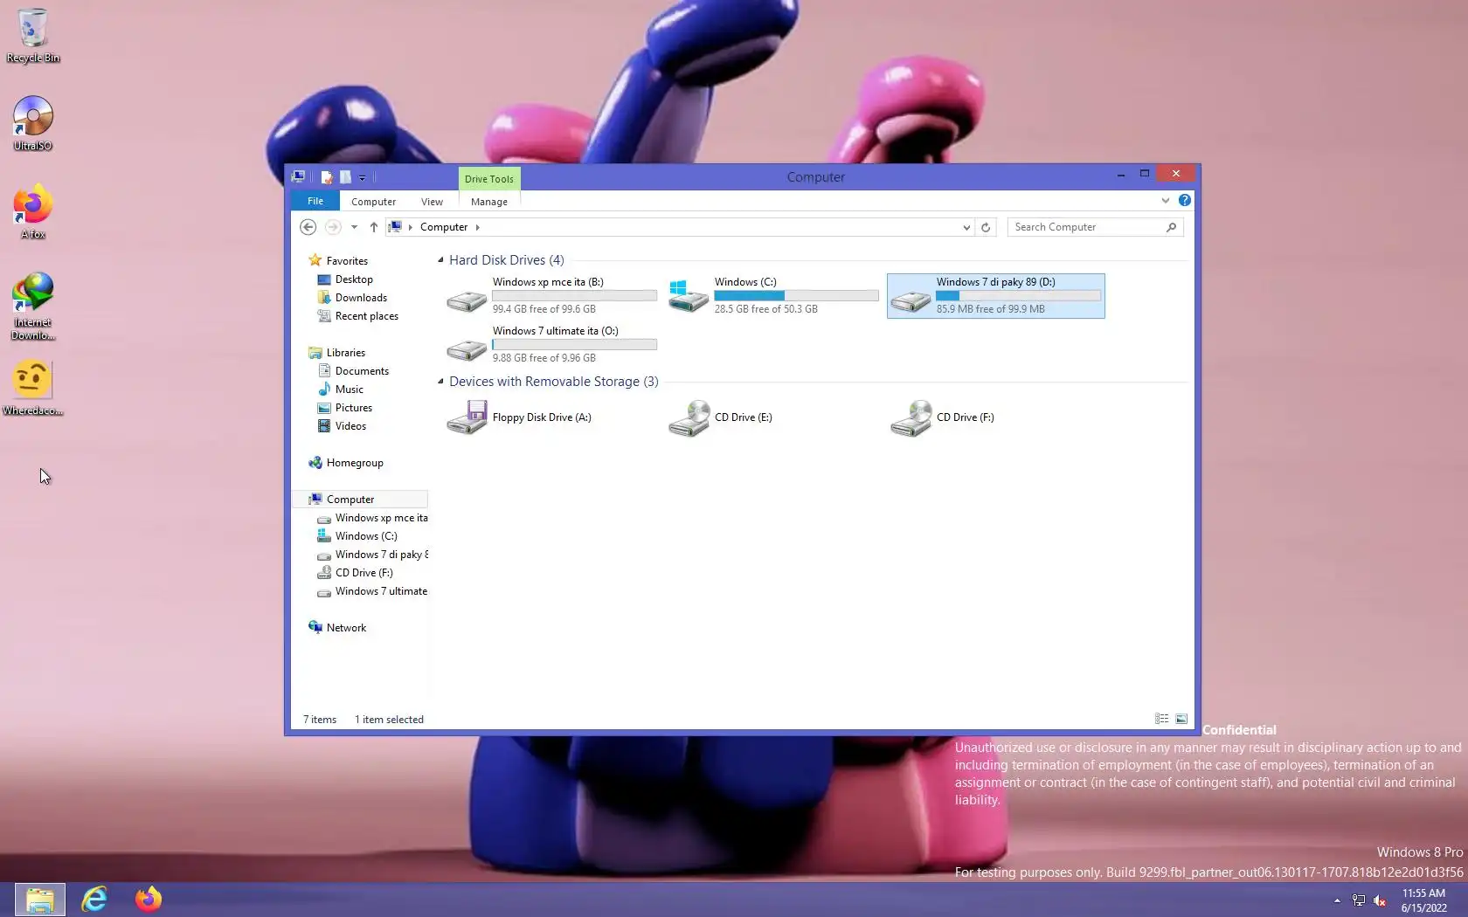
Task: Collapse the Devices with Removable Storage group
Action: [x=440, y=382]
